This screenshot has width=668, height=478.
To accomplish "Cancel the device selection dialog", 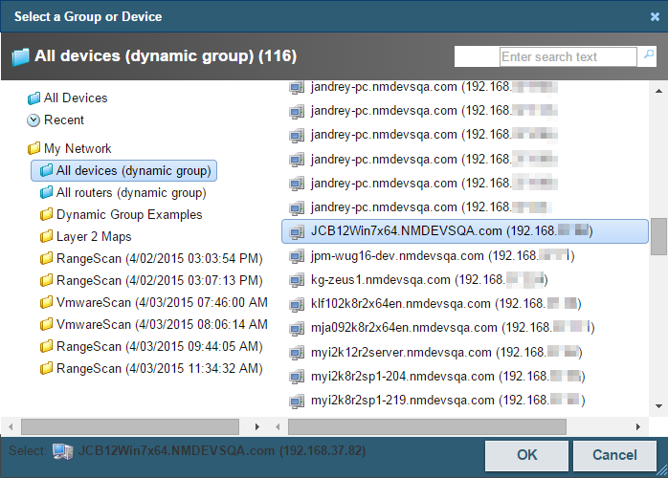I will tap(614, 455).
